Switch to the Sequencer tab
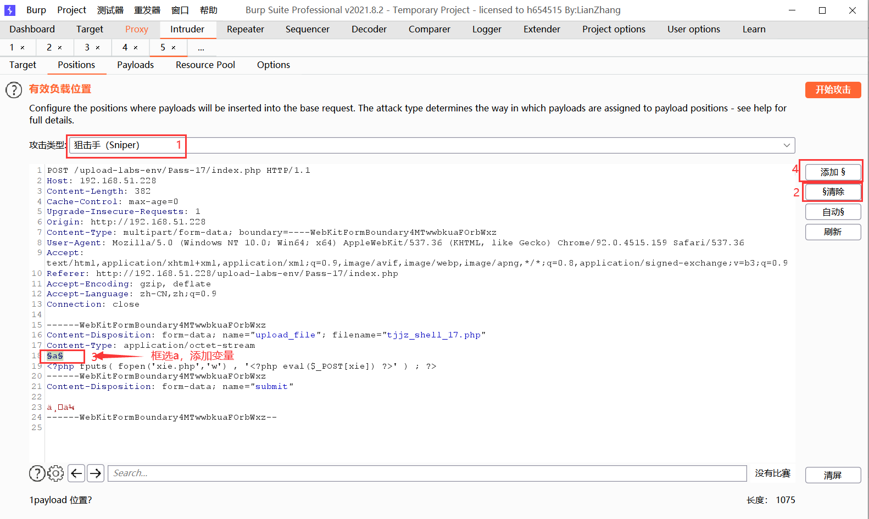Image resolution: width=869 pixels, height=519 pixels. (x=308, y=30)
